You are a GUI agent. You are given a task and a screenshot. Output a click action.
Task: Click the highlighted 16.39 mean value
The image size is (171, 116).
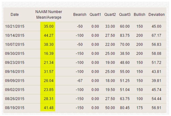click(49, 53)
